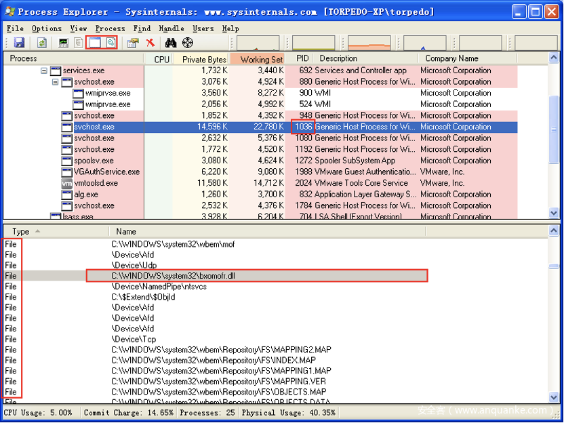This screenshot has height=423, width=564.
Task: Sort by Company Name column header
Action: 467,58
